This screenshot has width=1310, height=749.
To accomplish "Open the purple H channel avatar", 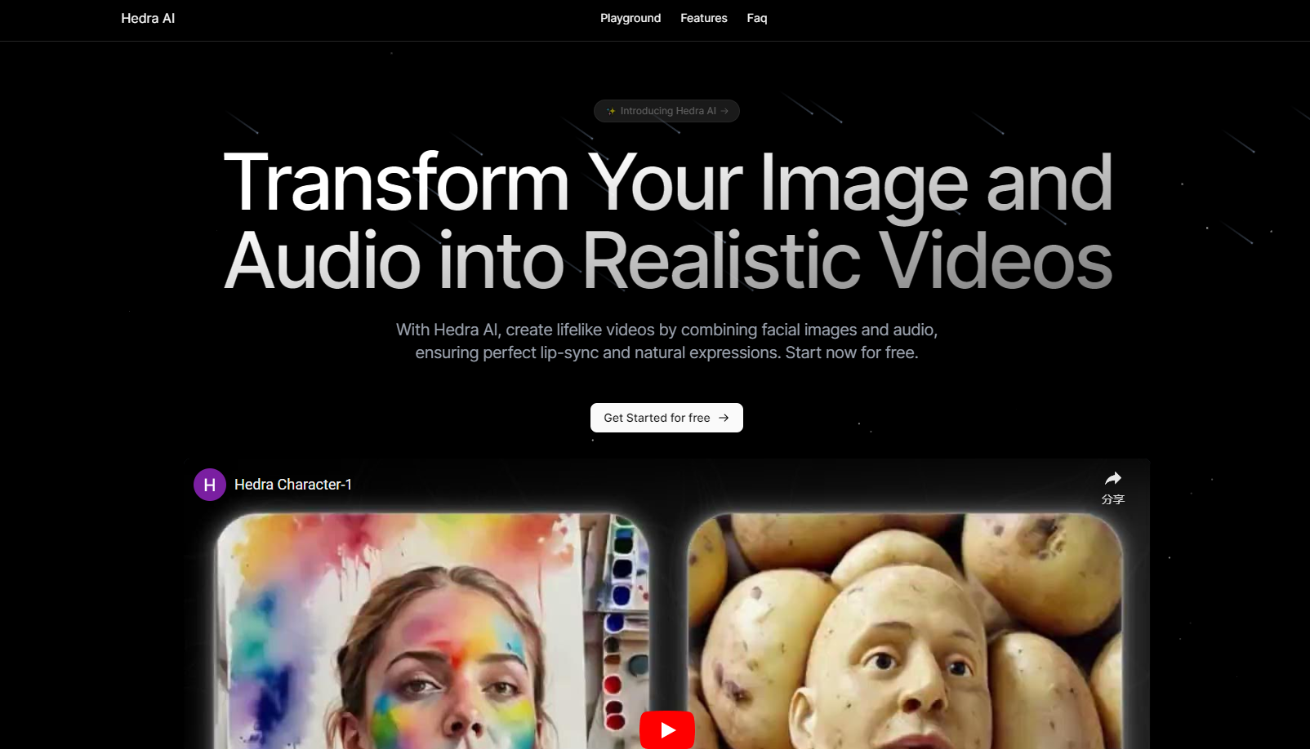I will tap(210, 485).
